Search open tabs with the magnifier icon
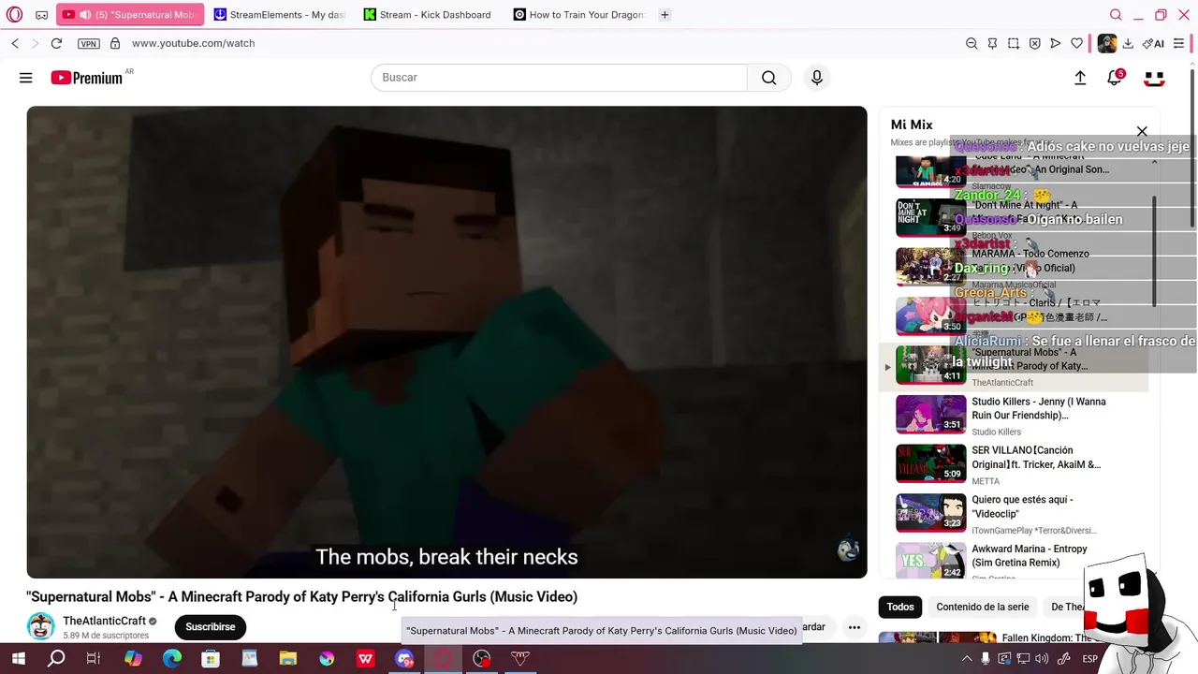 click(1116, 15)
